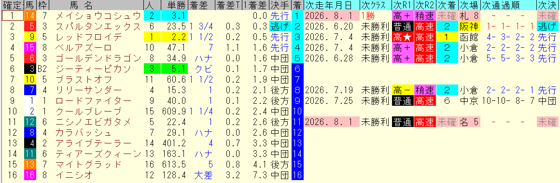Image resolution: width=560 pixels, height=183 pixels.
Task: Click next race date 2026. 7.25
Action: (332, 101)
